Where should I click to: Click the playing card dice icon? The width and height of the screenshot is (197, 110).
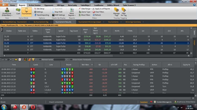(x=20, y=59)
